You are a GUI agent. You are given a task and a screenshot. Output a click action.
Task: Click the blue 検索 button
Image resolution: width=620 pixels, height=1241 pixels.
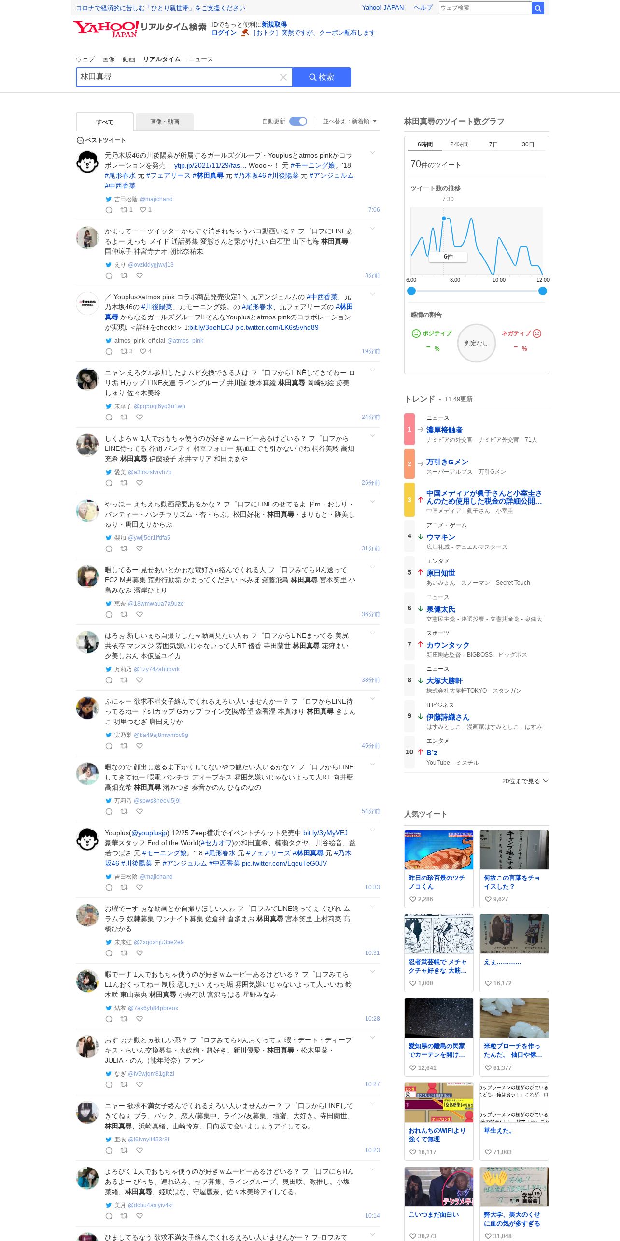322,77
